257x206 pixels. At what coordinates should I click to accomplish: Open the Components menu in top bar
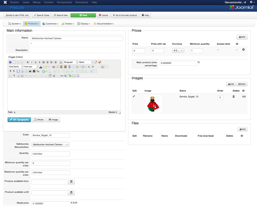(x=64, y=2)
